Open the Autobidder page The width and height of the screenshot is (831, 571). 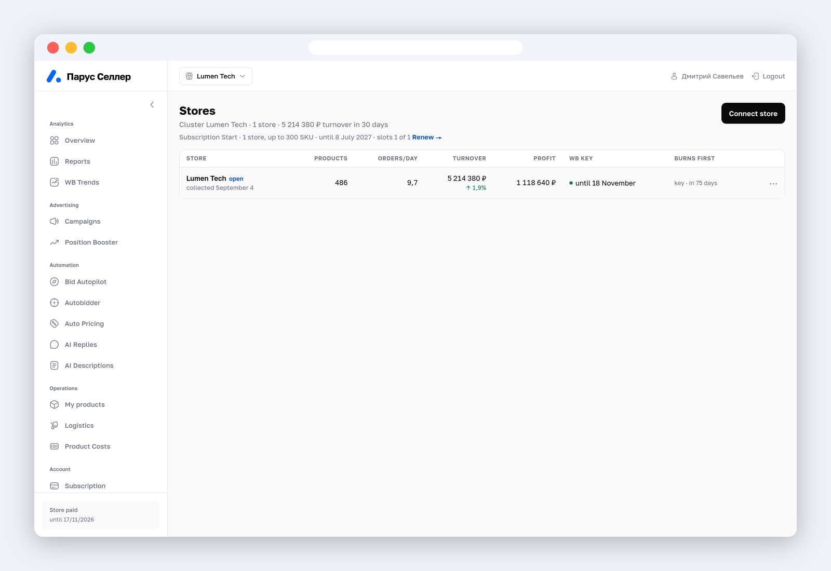click(x=83, y=303)
